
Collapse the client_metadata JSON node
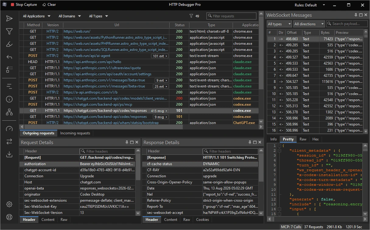279,150
